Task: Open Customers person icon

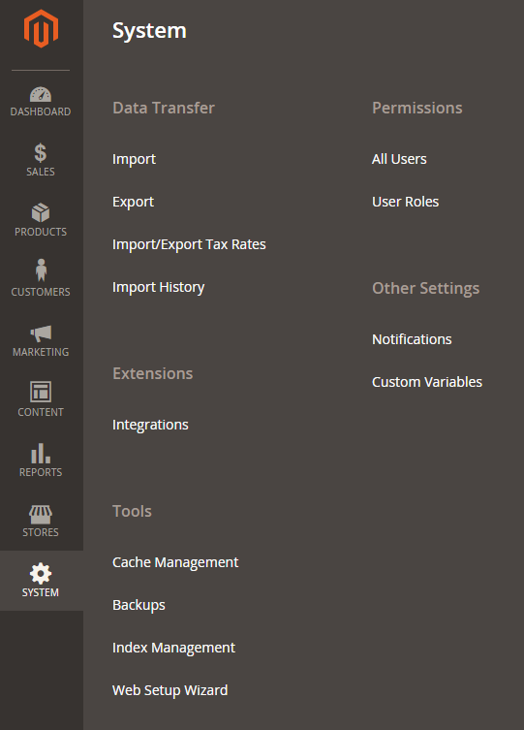Action: point(41,270)
